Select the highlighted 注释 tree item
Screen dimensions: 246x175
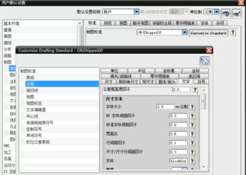click(x=62, y=84)
